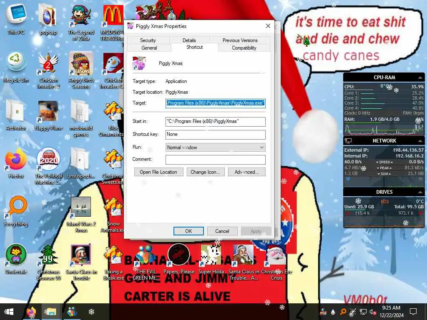
Task: Open the volume tray icon
Action: [x=372, y=312]
